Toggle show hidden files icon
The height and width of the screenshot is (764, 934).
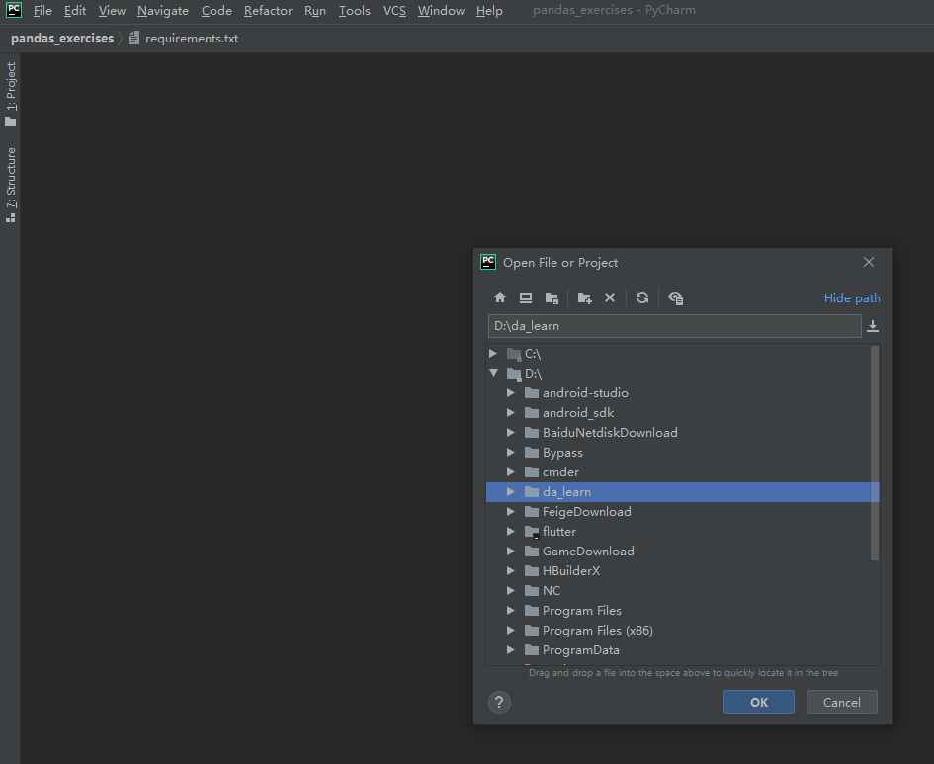tap(675, 297)
